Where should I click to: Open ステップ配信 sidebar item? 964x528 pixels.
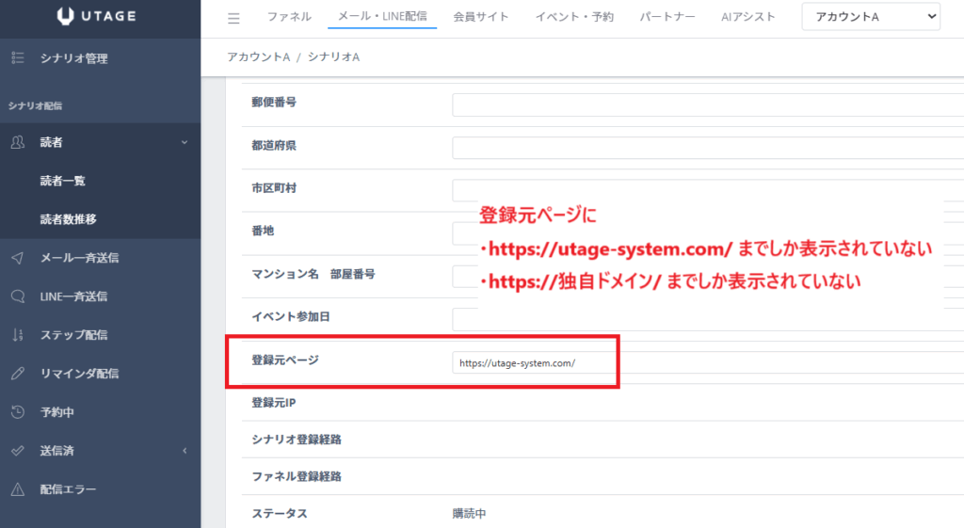(73, 335)
